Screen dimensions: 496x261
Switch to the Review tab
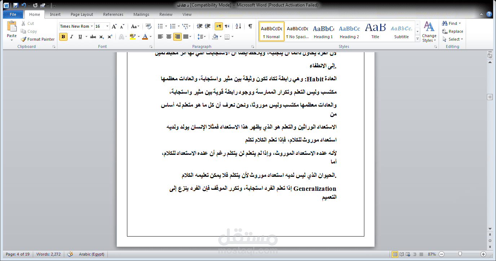click(x=166, y=14)
